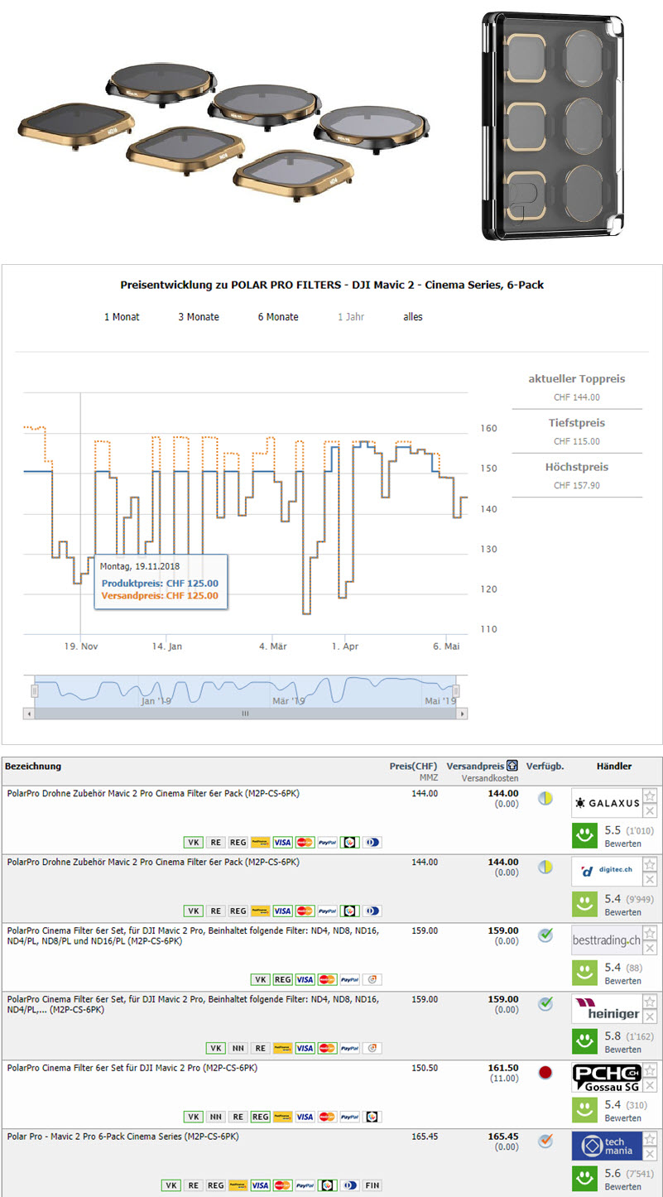
Task: Click Bewerten under the Galaxus rating
Action: click(x=622, y=844)
